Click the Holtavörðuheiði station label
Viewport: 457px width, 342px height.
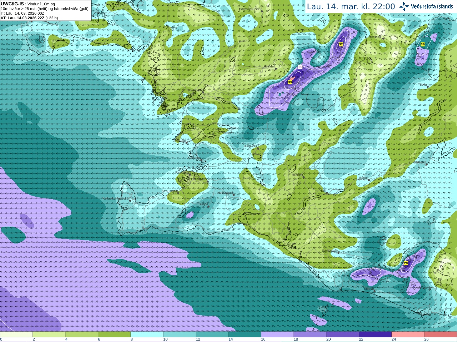tap(250, 9)
